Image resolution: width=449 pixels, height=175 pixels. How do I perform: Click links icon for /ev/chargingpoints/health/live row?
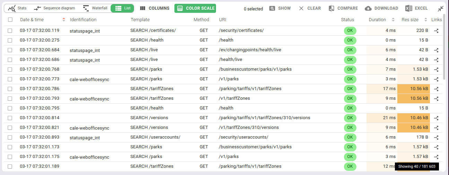[437, 50]
